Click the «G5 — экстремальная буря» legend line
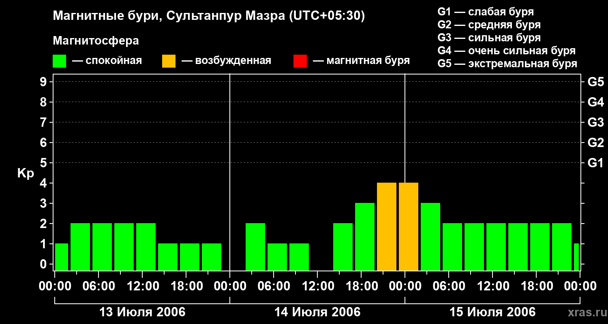608x324 pixels. pos(507,64)
